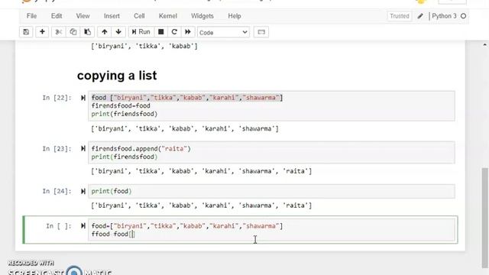Restart kernel and run all cells icon
The height and width of the screenshot is (275, 489).
pos(188,32)
